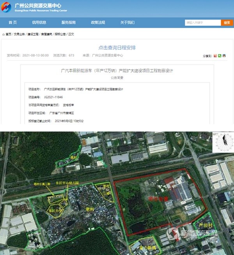Screen dimensions: 234x255
Task: Open the 信用信息 menu item
Action: (39, 22)
